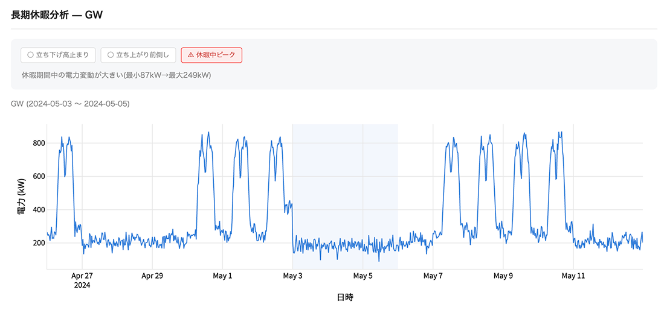The height and width of the screenshot is (313, 667).
Task: Select the red 休暇中ピーク chip
Action: (x=211, y=55)
